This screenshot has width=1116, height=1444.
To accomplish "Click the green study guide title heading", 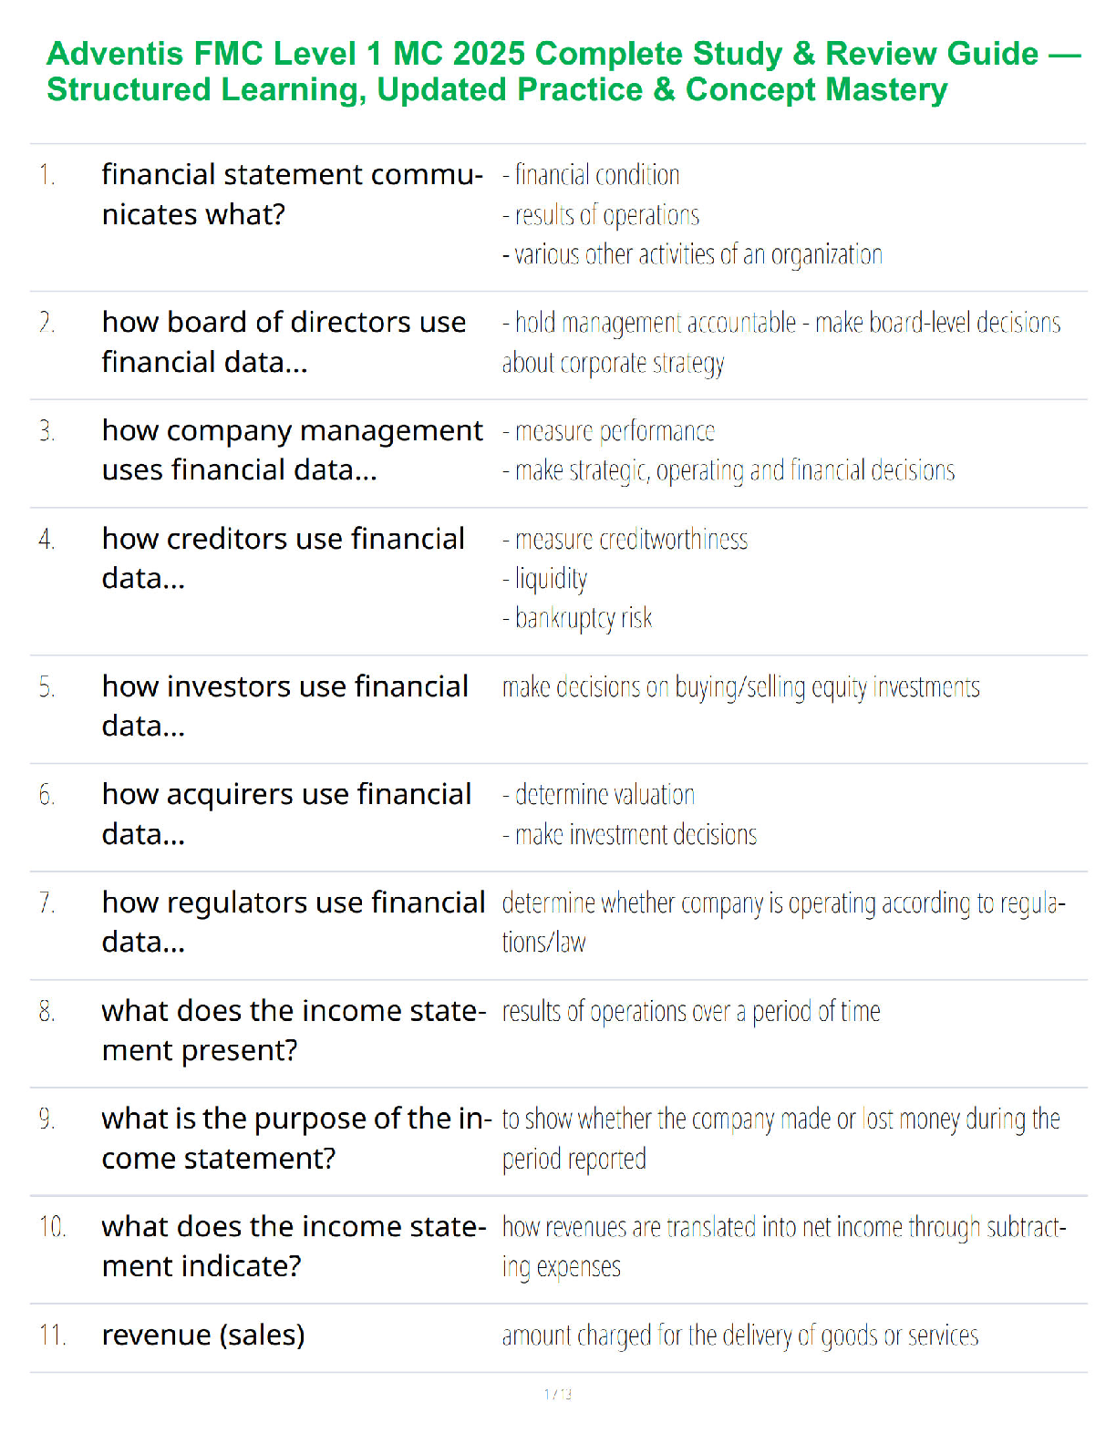I will [x=563, y=72].
